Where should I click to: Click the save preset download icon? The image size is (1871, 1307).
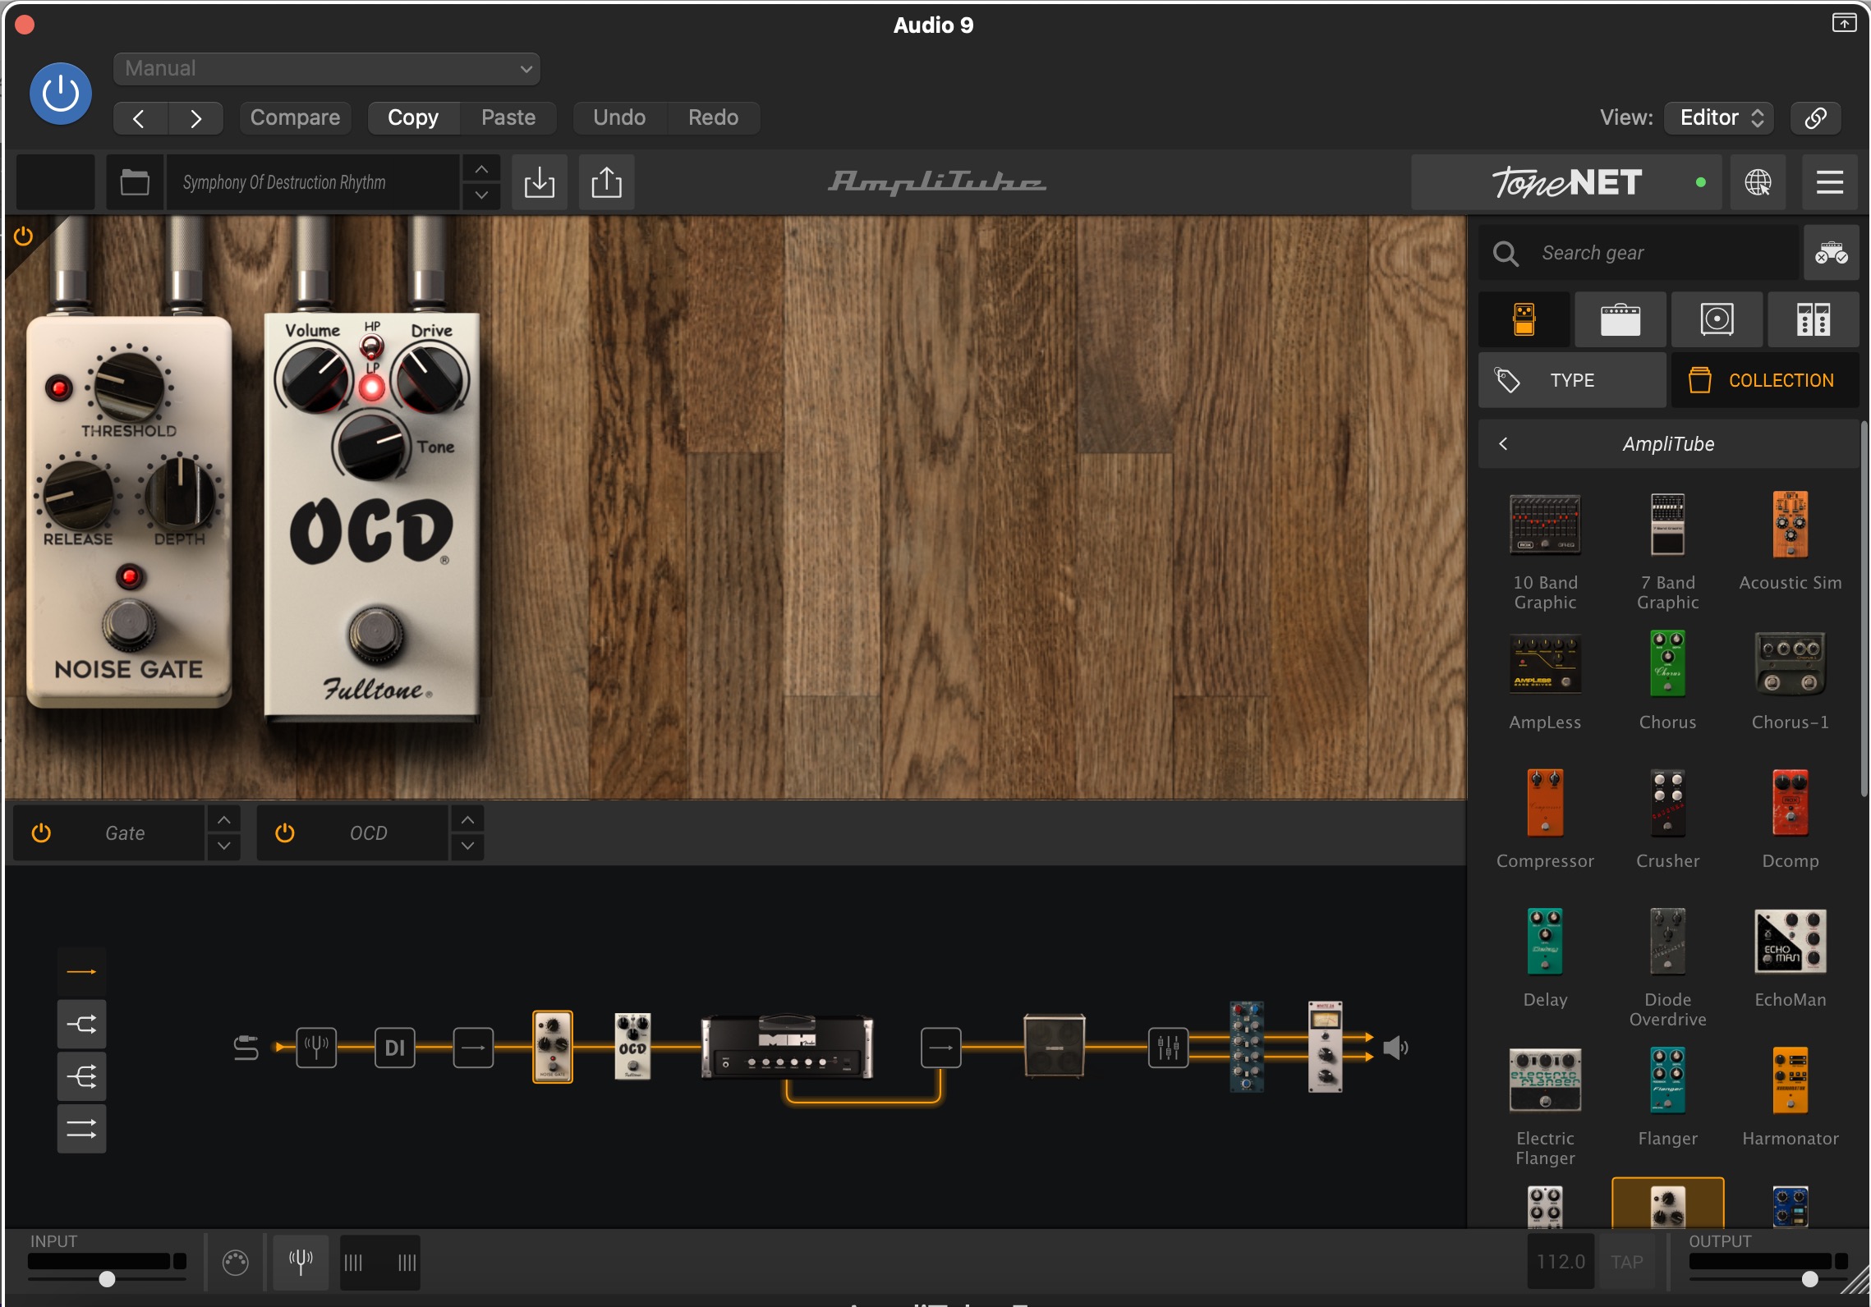540,182
